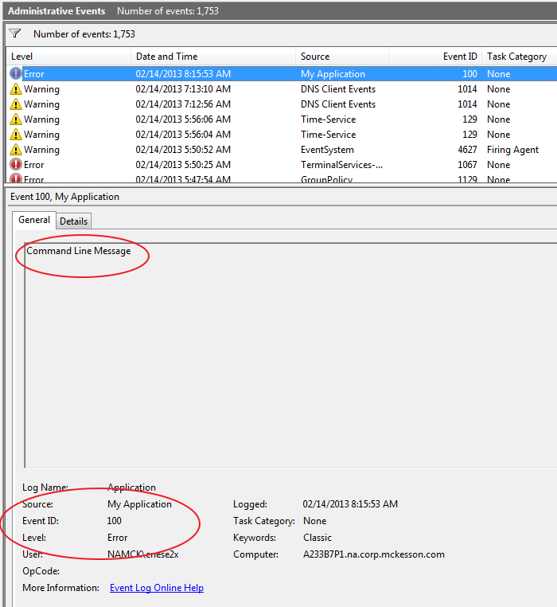Click the filter funnel icon
Image resolution: width=557 pixels, height=607 pixels.
click(x=14, y=33)
